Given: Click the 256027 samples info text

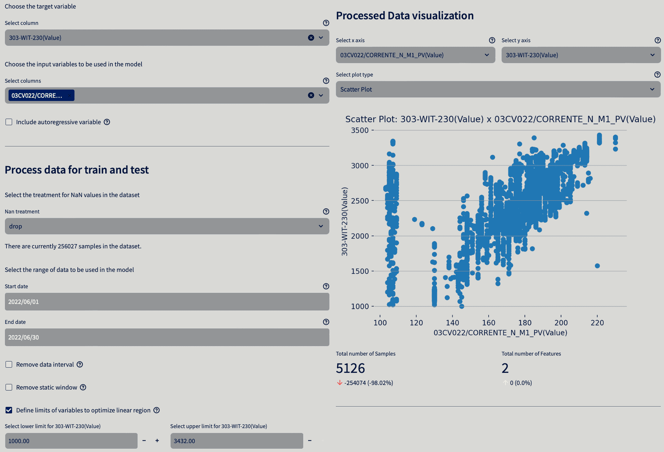Looking at the screenshot, I should tap(73, 246).
